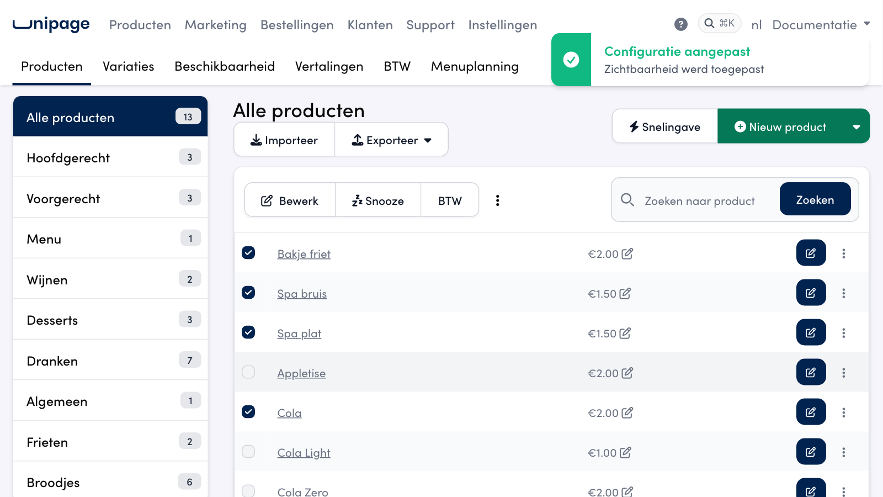This screenshot has width=883, height=497.
Task: Edit price icon for Cola Light
Action: click(625, 453)
